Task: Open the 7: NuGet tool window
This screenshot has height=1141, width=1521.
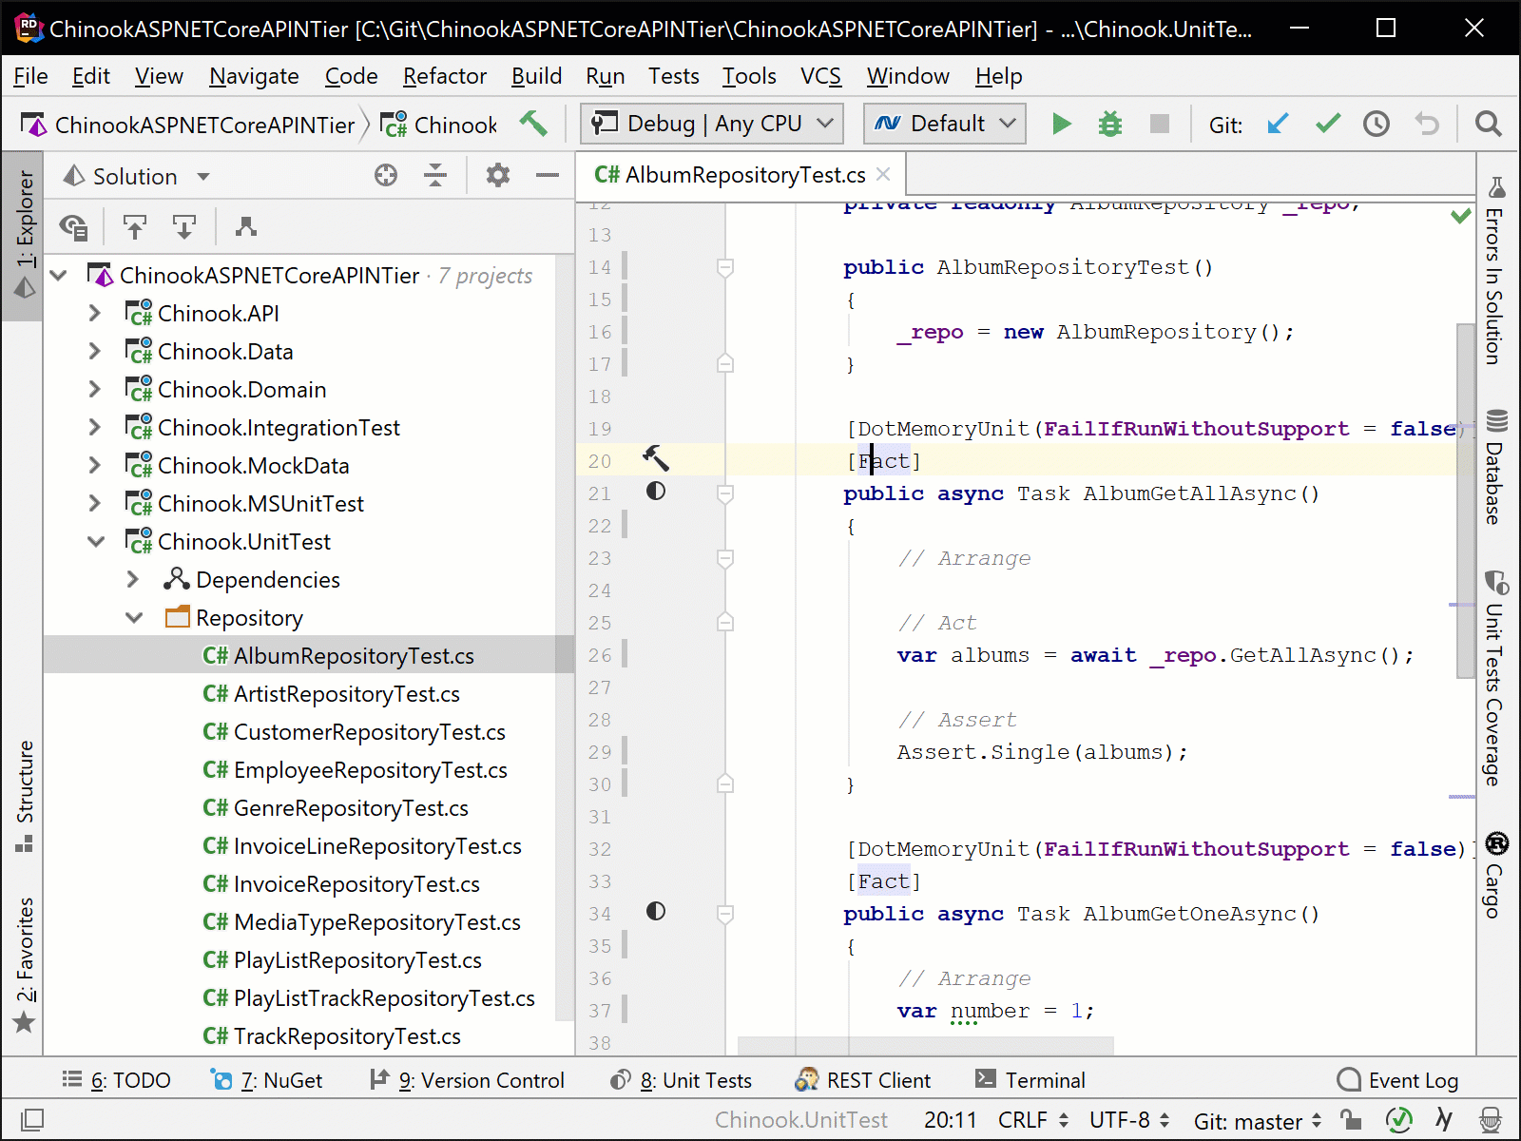Action: point(266,1080)
